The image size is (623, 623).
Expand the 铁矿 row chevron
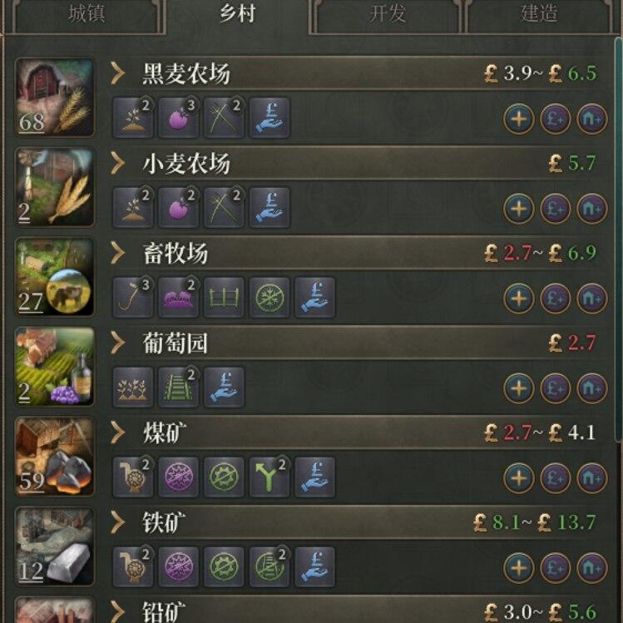[118, 522]
